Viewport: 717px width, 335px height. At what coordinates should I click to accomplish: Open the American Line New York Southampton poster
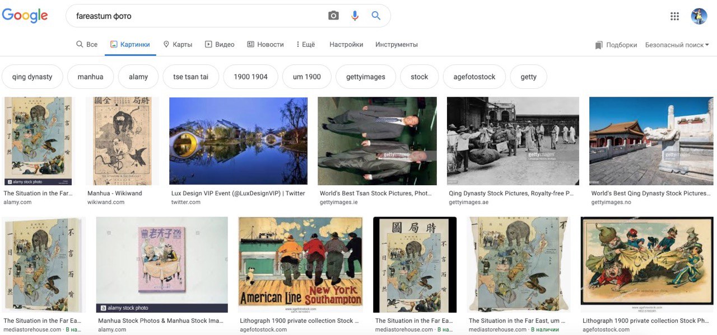tap(301, 265)
